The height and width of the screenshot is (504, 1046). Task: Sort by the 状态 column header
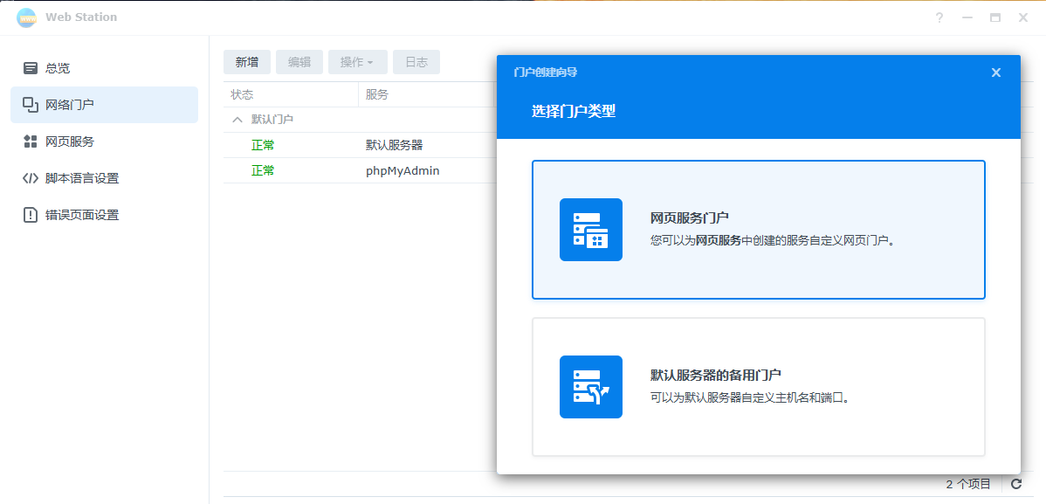click(x=291, y=95)
